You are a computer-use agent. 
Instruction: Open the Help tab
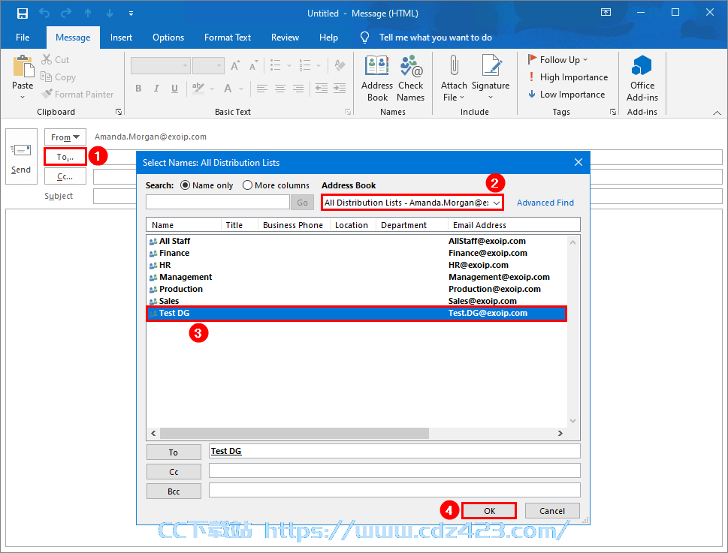(328, 38)
